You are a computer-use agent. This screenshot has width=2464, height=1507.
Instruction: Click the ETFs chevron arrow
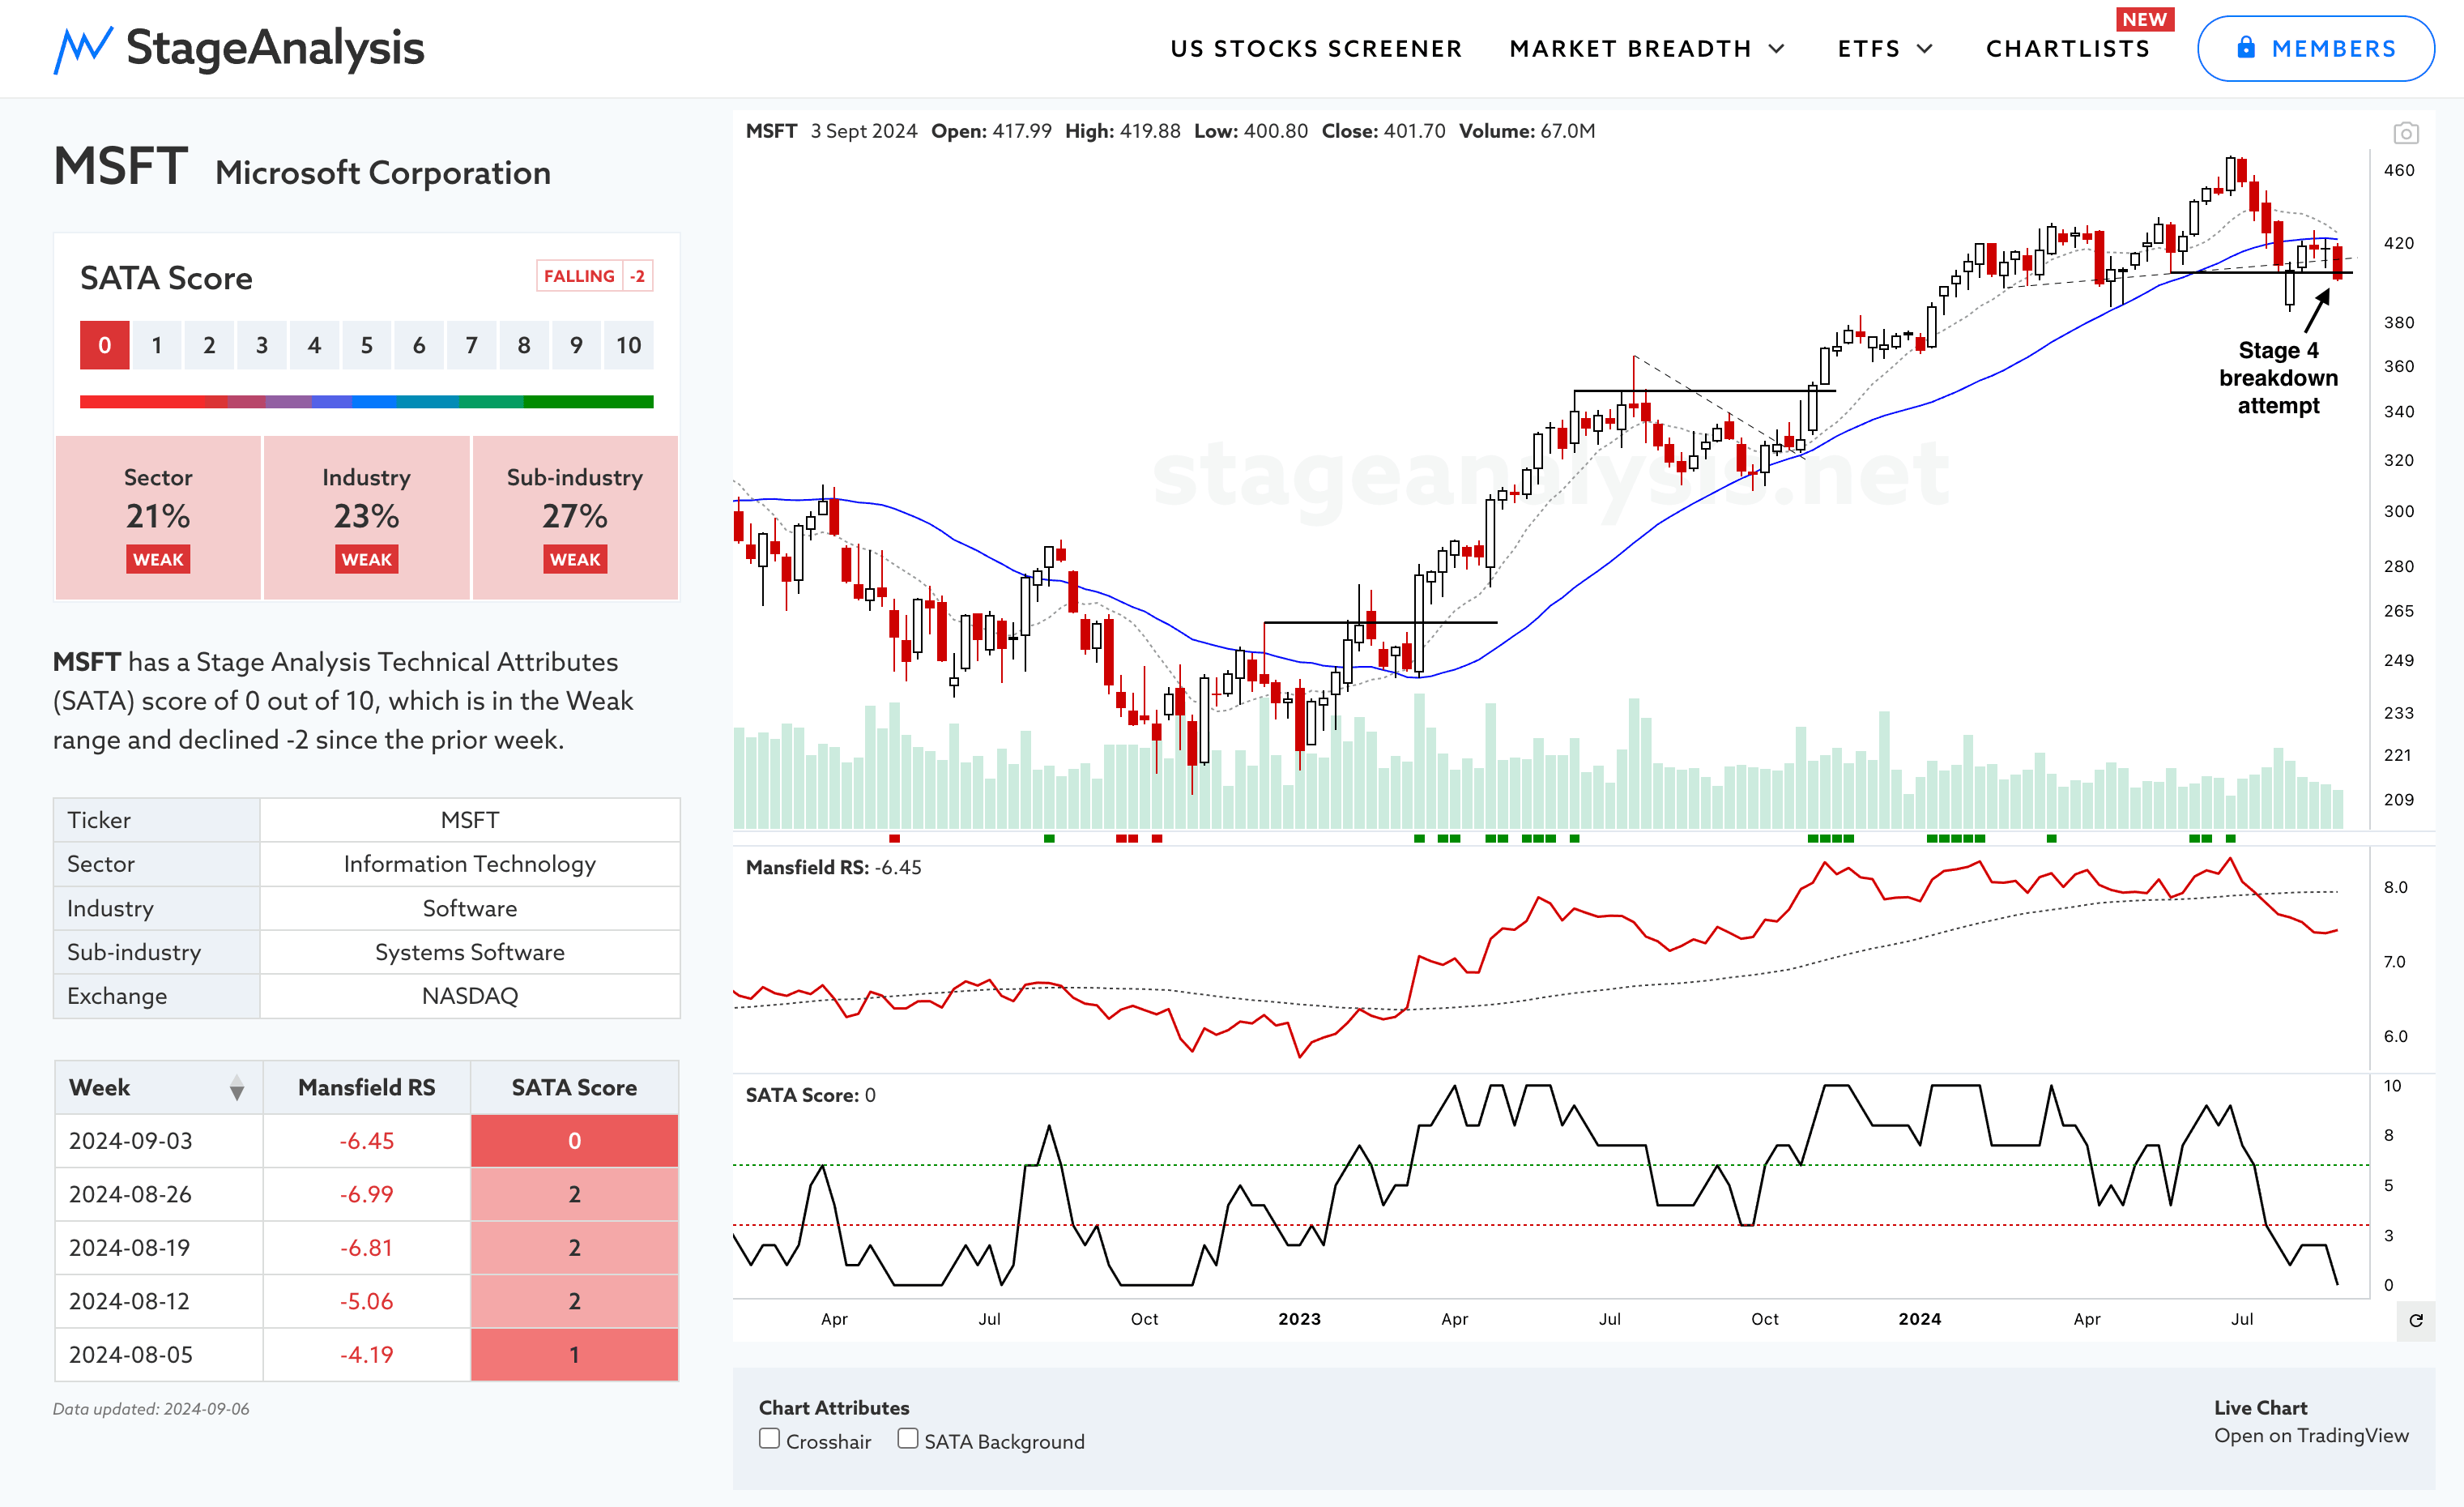(1924, 48)
